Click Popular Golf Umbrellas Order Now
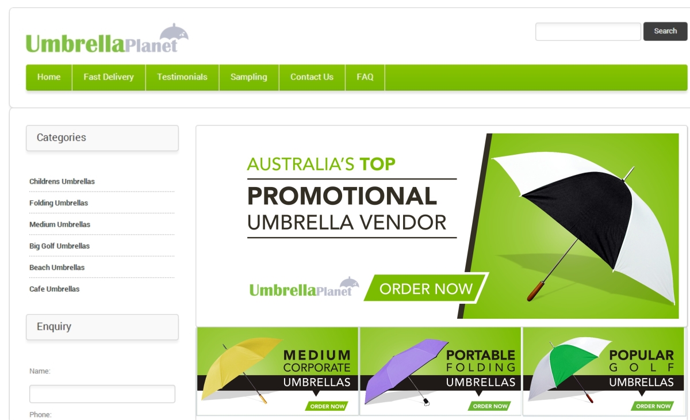The width and height of the screenshot is (690, 420). 653,406
